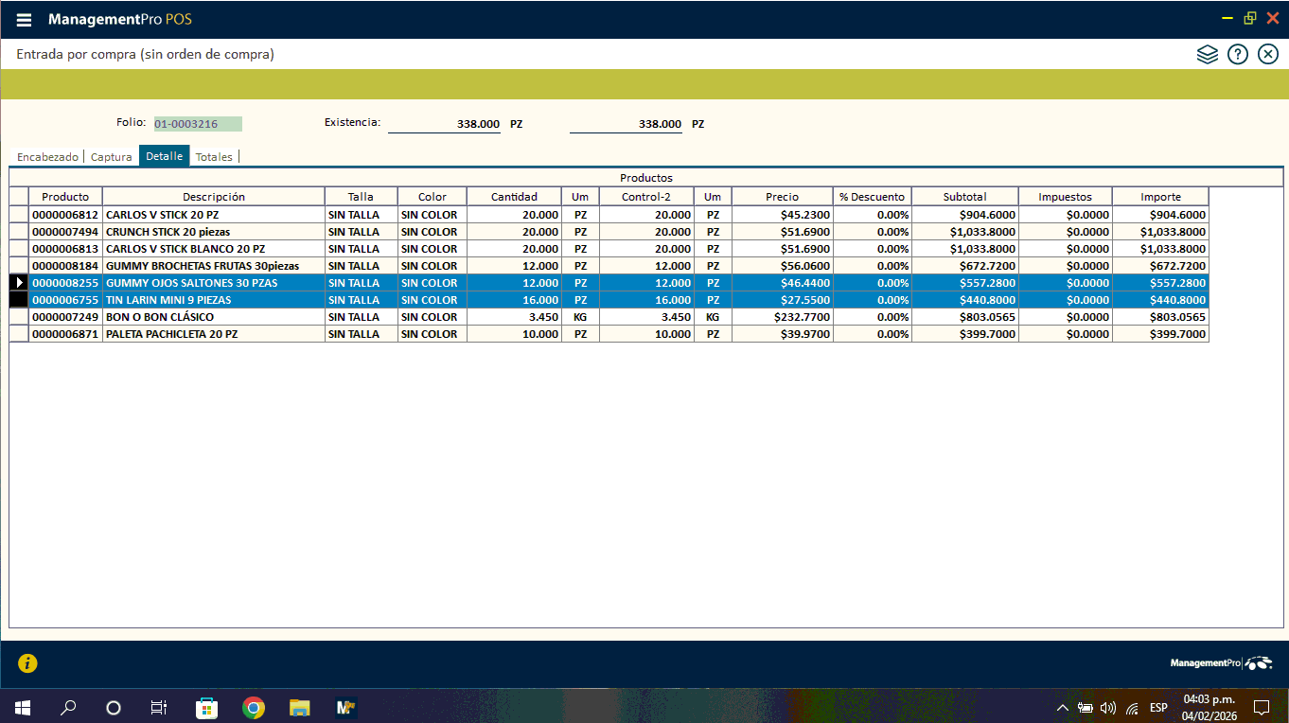Click the yellow information icon

[x=27, y=663]
